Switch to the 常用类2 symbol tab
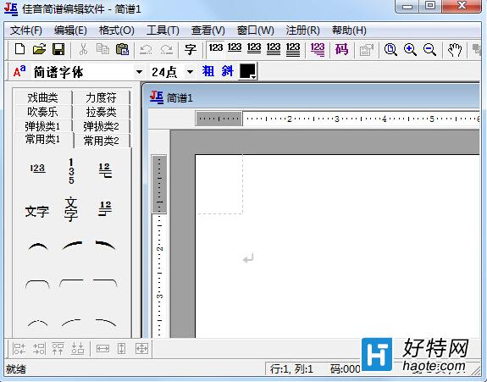This screenshot has height=382, width=487. [101, 141]
